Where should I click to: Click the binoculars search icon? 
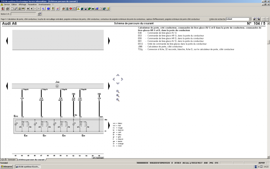pos(254,19)
